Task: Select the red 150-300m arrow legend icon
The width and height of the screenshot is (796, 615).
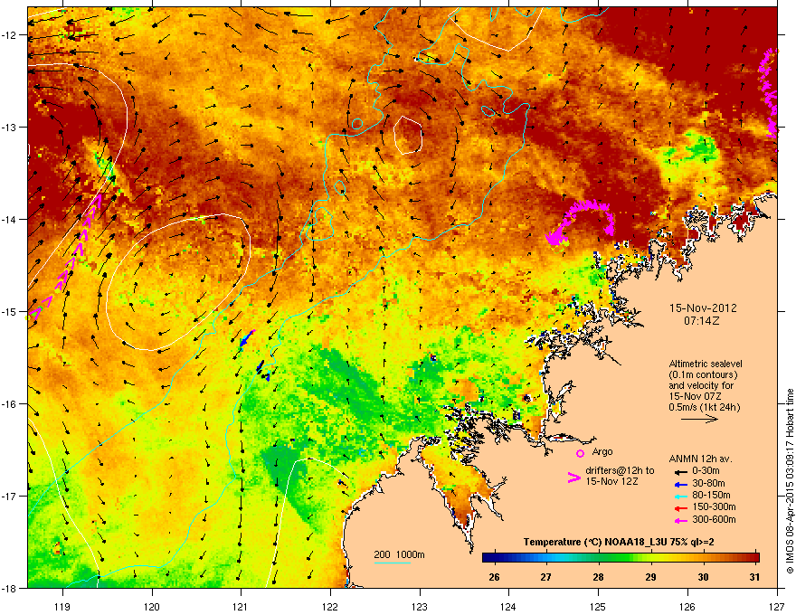Action: 681,508
